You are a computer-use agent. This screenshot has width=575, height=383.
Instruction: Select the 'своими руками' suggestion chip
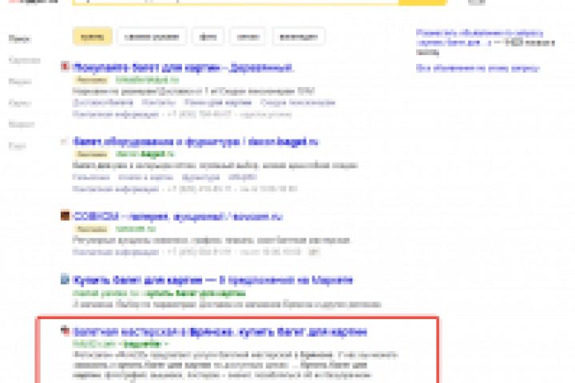[152, 37]
